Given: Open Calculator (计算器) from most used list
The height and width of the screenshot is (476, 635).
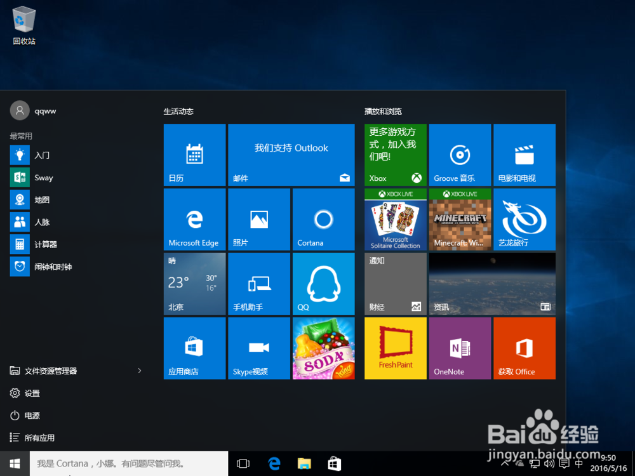Looking at the screenshot, I should pyautogui.click(x=77, y=244).
